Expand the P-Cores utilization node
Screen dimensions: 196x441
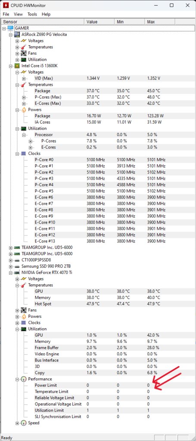tap(31, 141)
